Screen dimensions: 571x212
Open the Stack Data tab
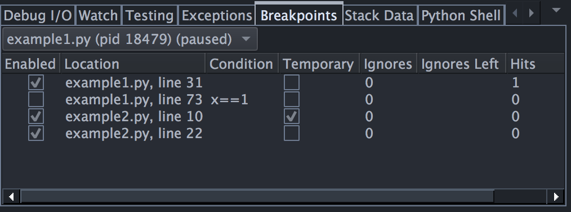coord(379,16)
